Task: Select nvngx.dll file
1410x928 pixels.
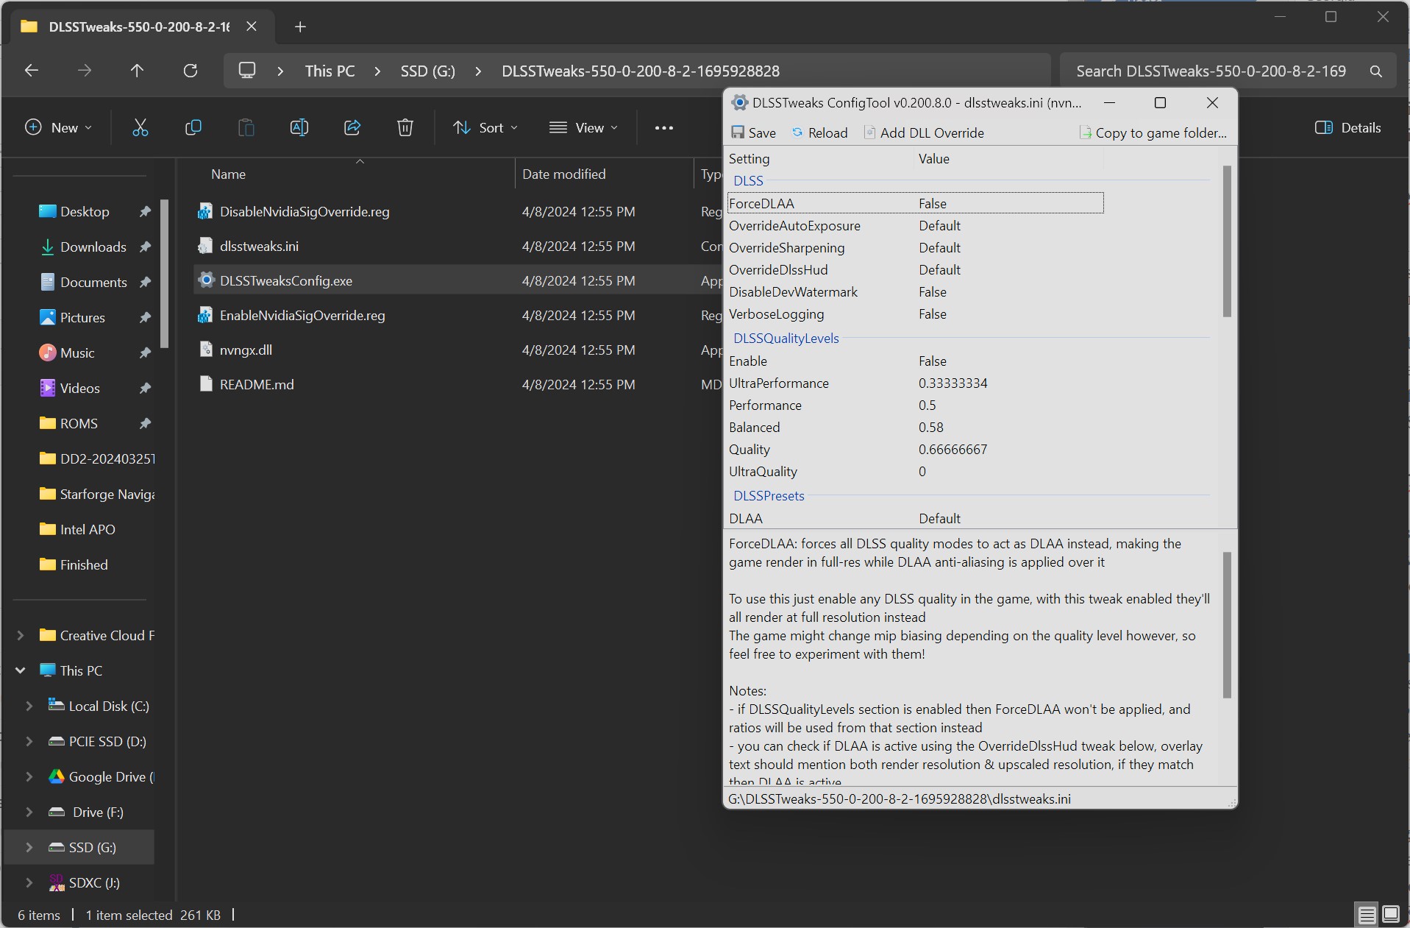Action: [246, 350]
